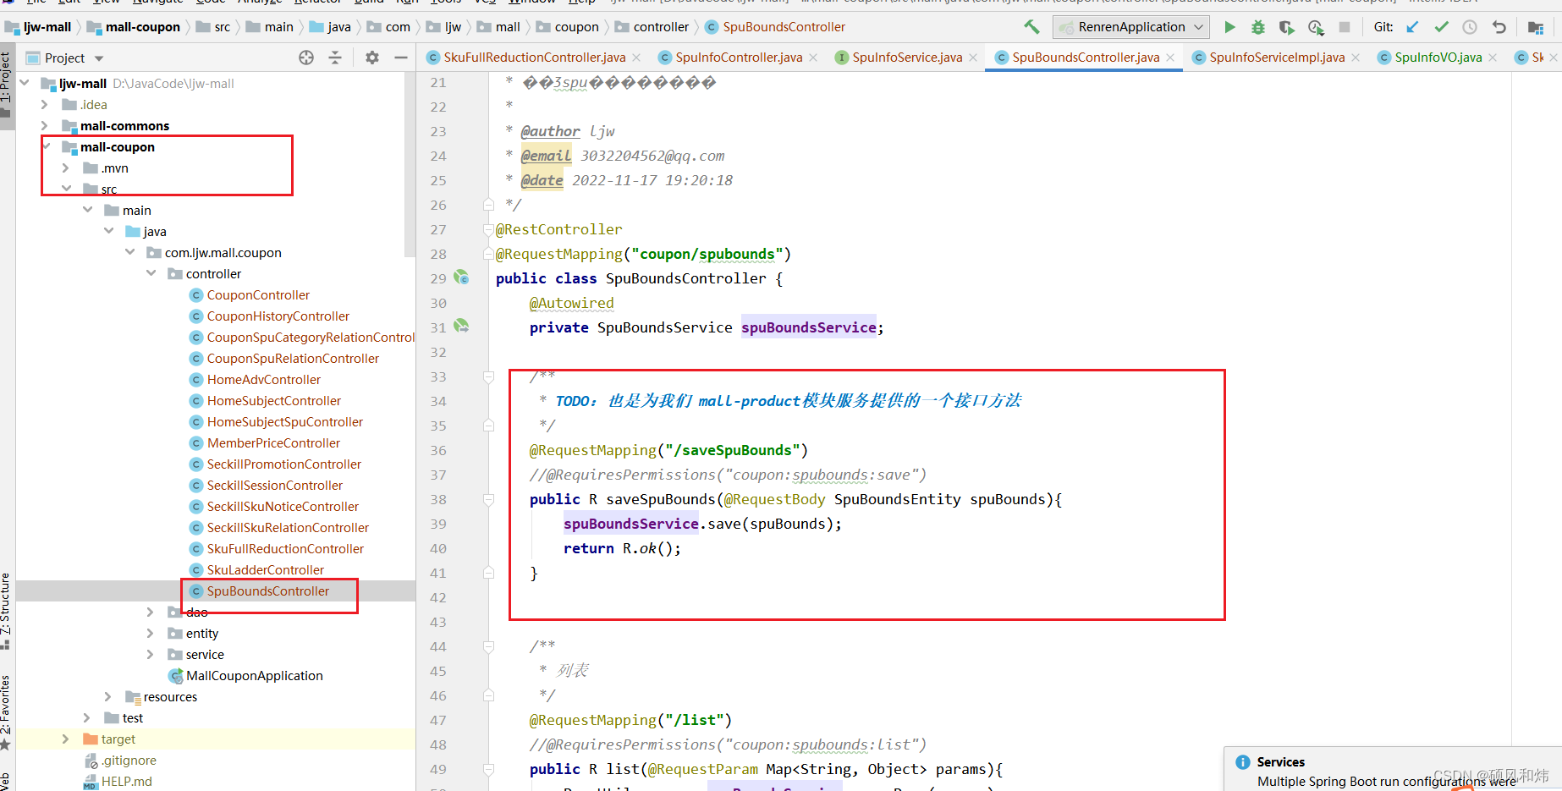This screenshot has height=791, width=1562.
Task: Start debugging with the bug icon
Action: (x=1258, y=27)
